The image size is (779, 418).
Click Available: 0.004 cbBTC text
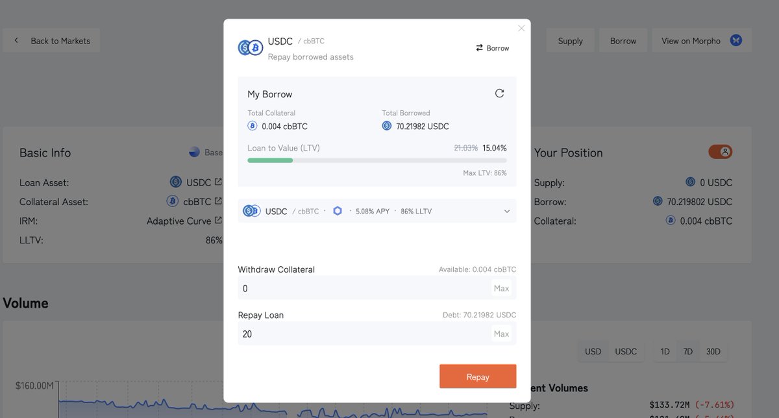pyautogui.click(x=477, y=269)
